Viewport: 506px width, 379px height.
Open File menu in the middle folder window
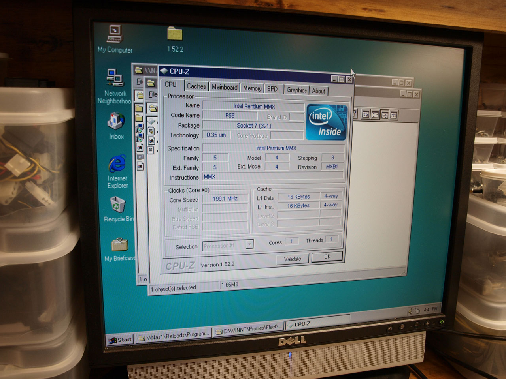(x=153, y=94)
